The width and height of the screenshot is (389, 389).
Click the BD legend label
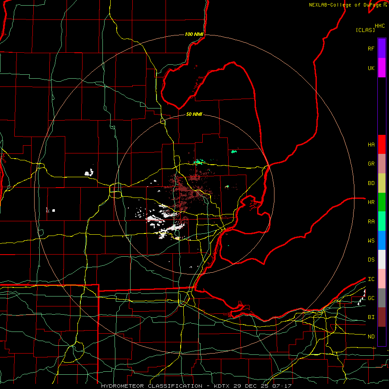point(371,183)
